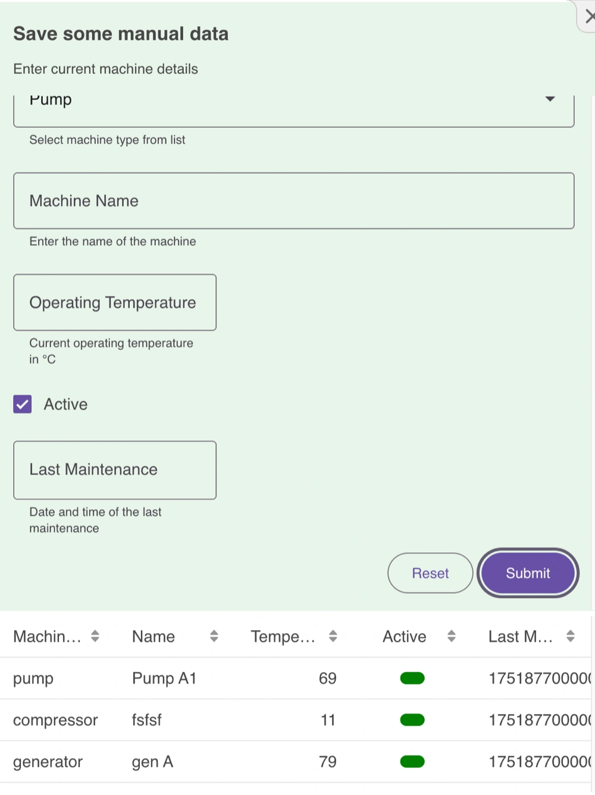Click green active indicator for Pump A1

pyautogui.click(x=412, y=678)
